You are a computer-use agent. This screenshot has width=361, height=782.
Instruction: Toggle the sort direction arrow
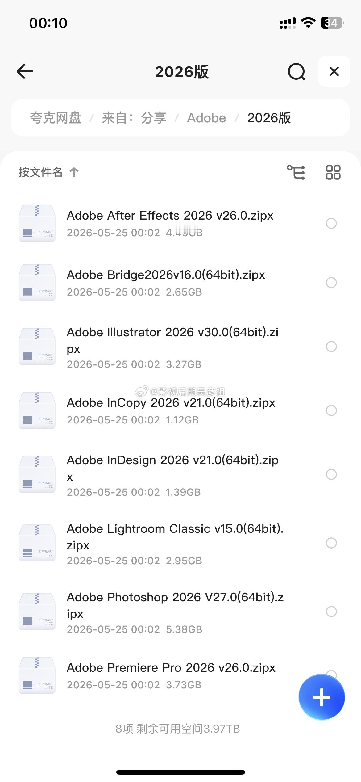tap(74, 172)
